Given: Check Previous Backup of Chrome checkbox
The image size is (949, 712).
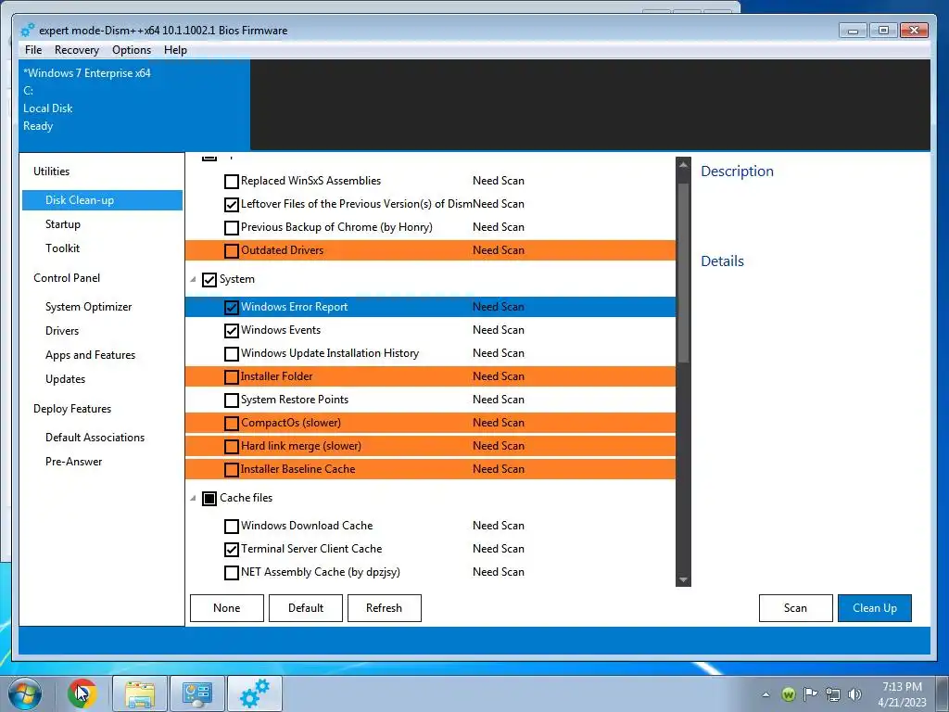Looking at the screenshot, I should click(x=231, y=228).
